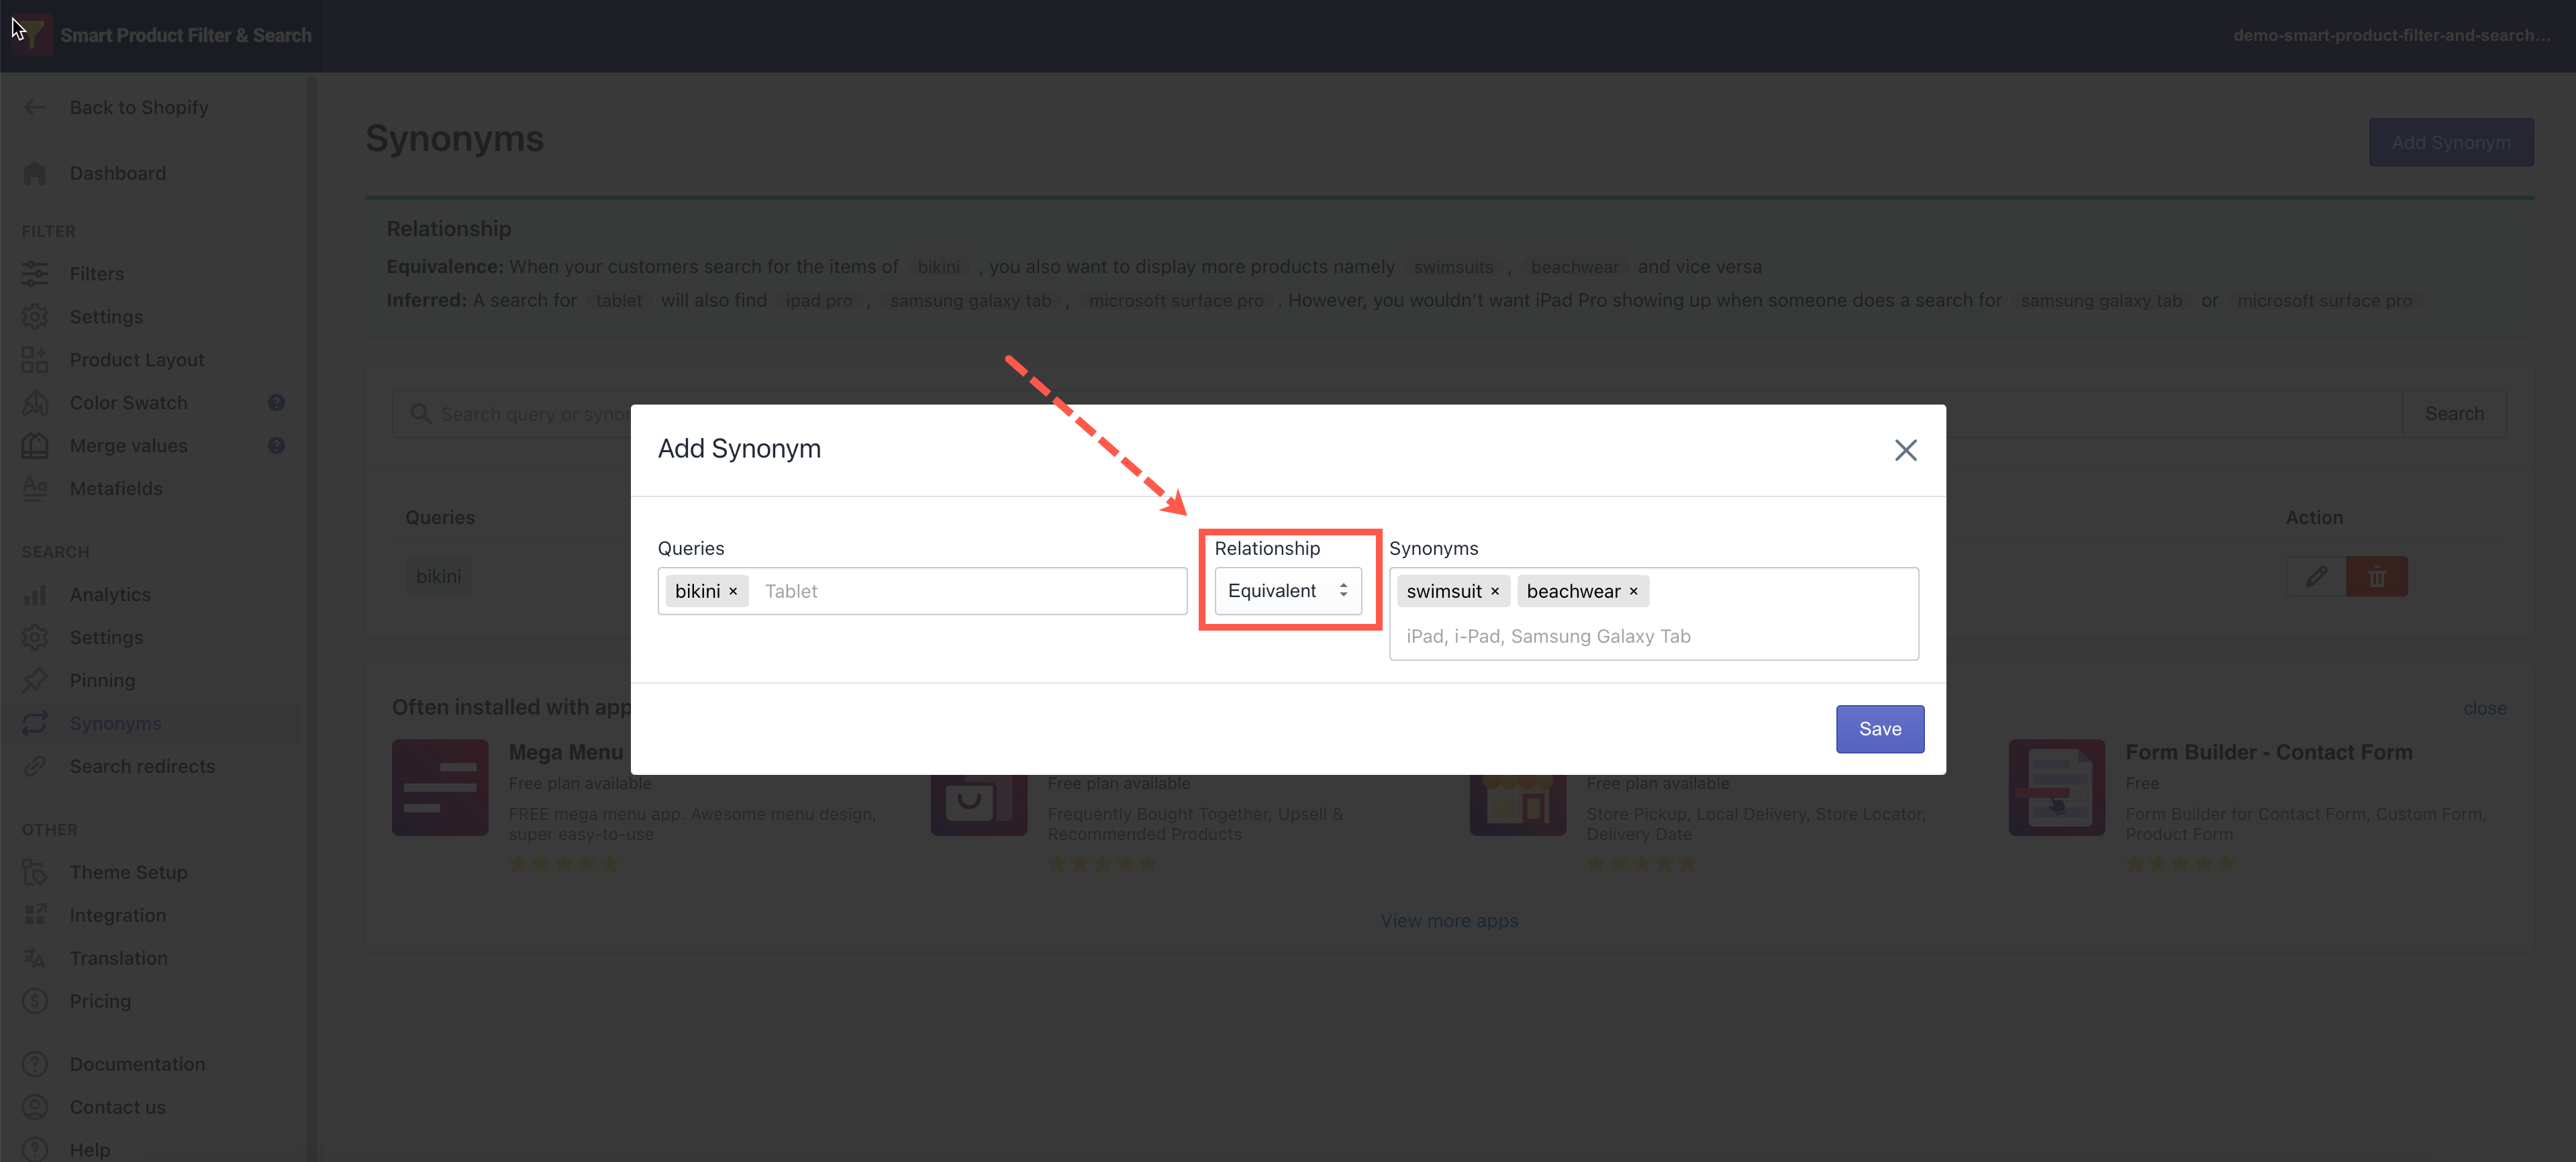2576x1162 pixels.
Task: Go to the Pricing page
Action: coord(100,1000)
